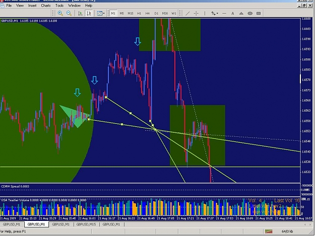Switch chart to M15 timeframe
The width and height of the screenshot is (315, 236).
click(x=131, y=13)
